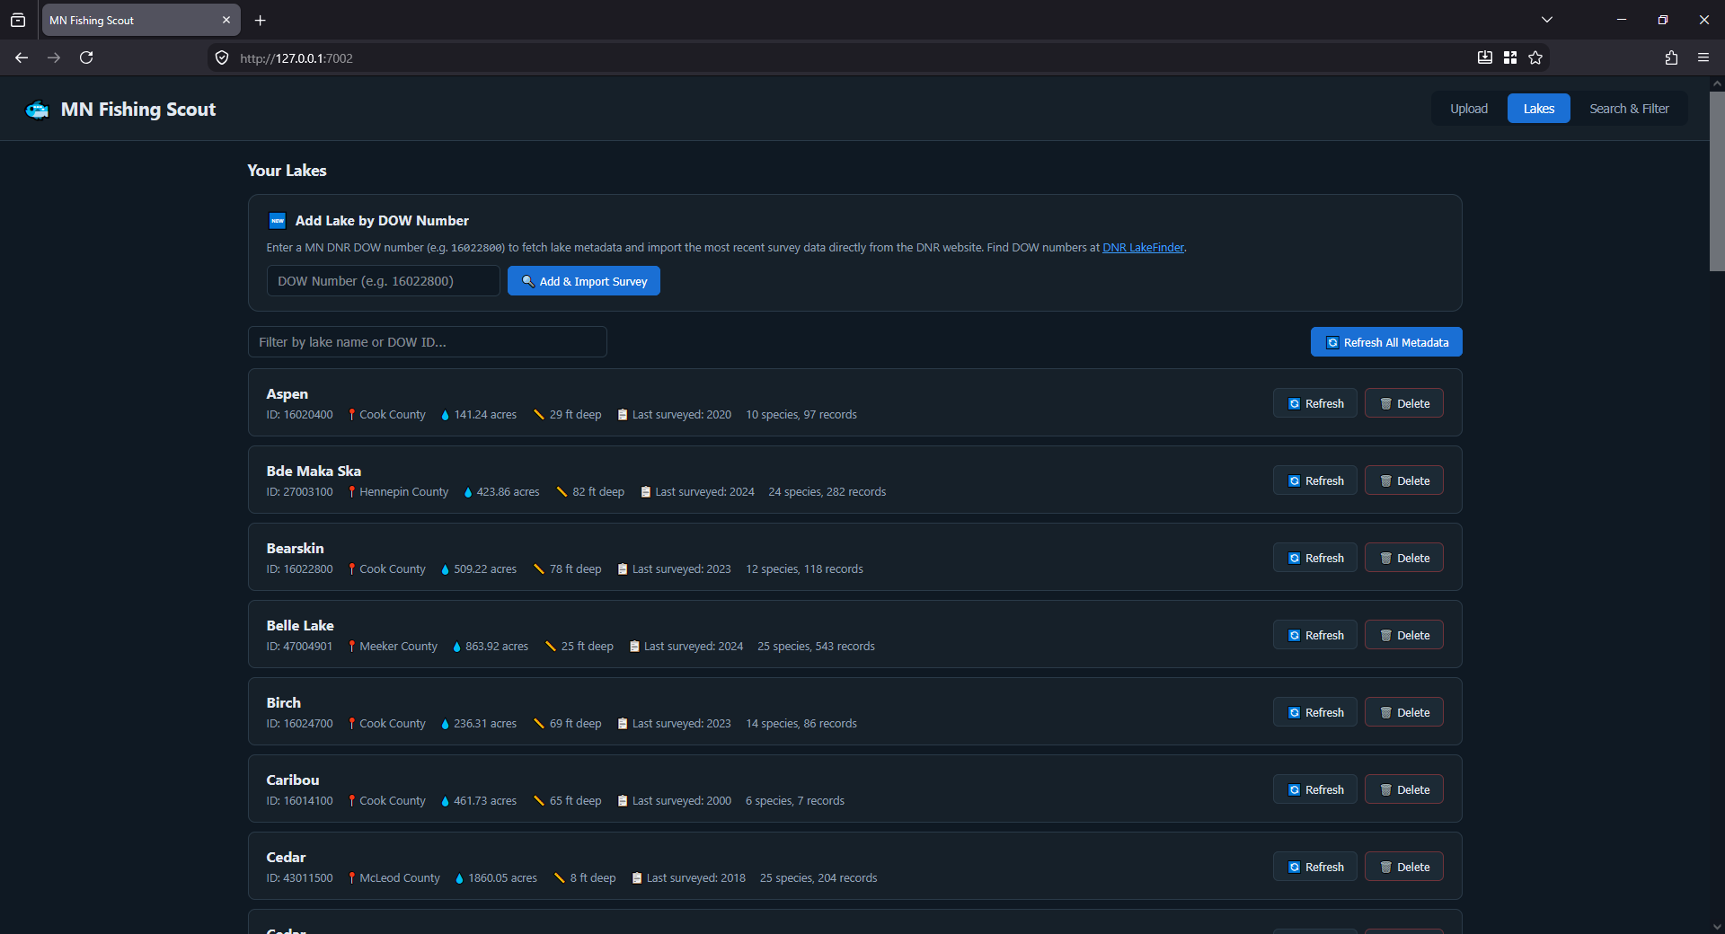Click the Bde Maka Ska lake name

[x=314, y=471]
